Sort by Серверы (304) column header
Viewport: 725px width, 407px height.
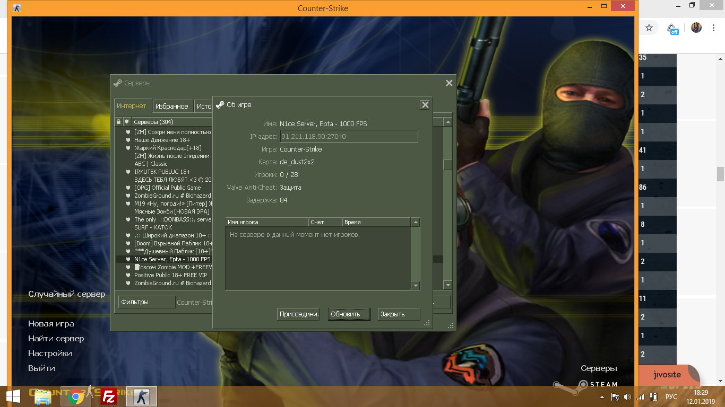pyautogui.click(x=172, y=122)
